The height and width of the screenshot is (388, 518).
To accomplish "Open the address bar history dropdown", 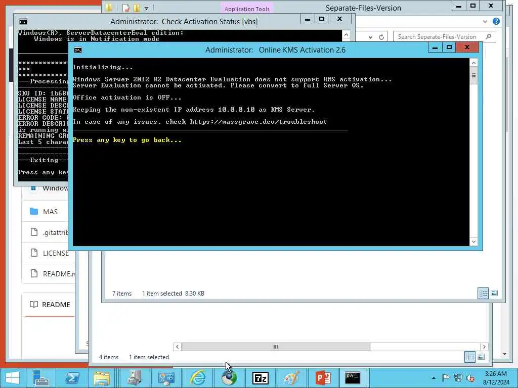I will tap(370, 37).
